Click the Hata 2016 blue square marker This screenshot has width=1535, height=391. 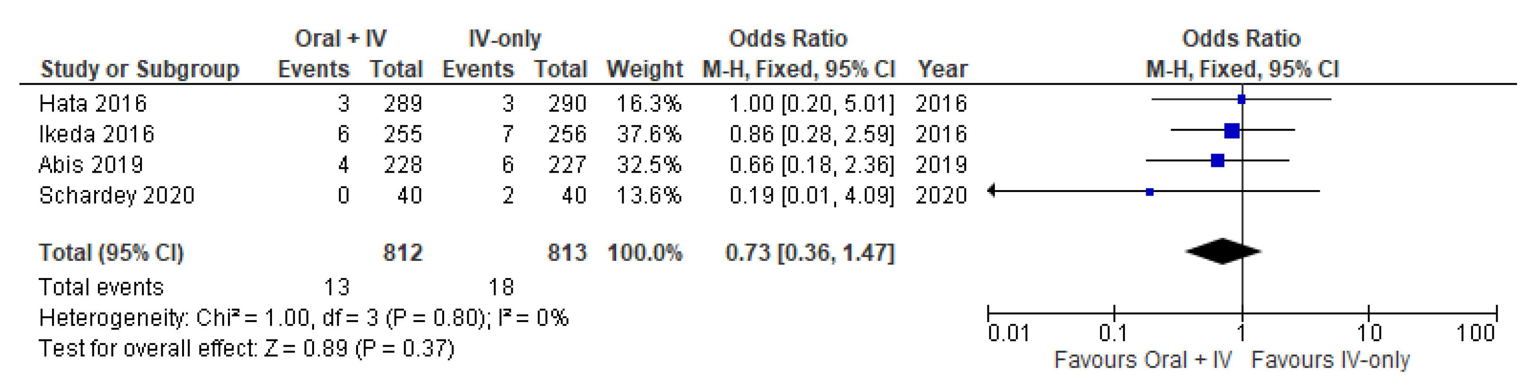pos(1241,100)
